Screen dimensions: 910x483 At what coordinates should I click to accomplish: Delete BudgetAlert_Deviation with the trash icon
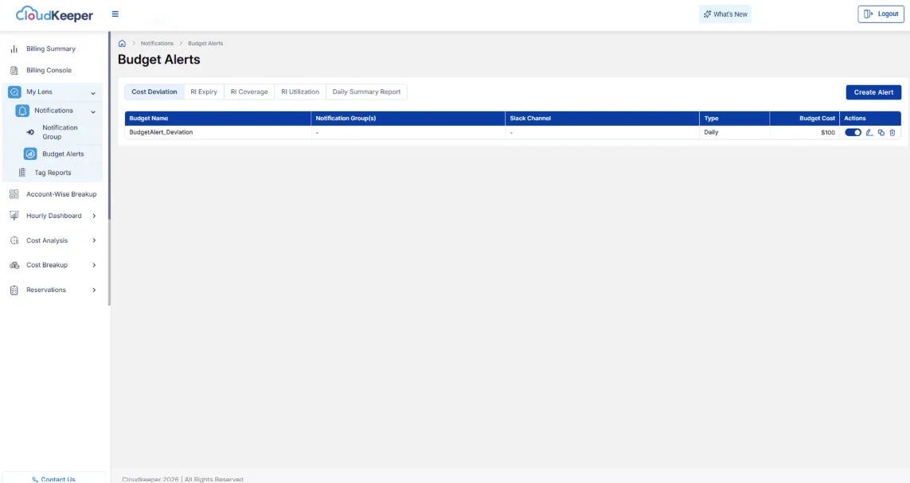(892, 132)
